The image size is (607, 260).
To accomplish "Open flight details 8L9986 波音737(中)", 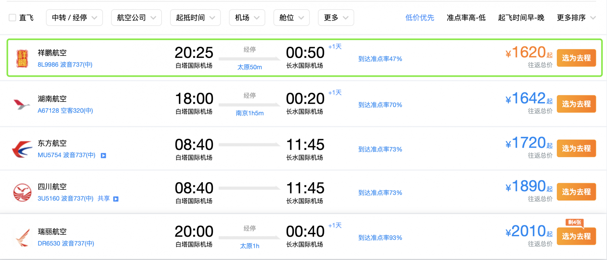I will pos(65,65).
